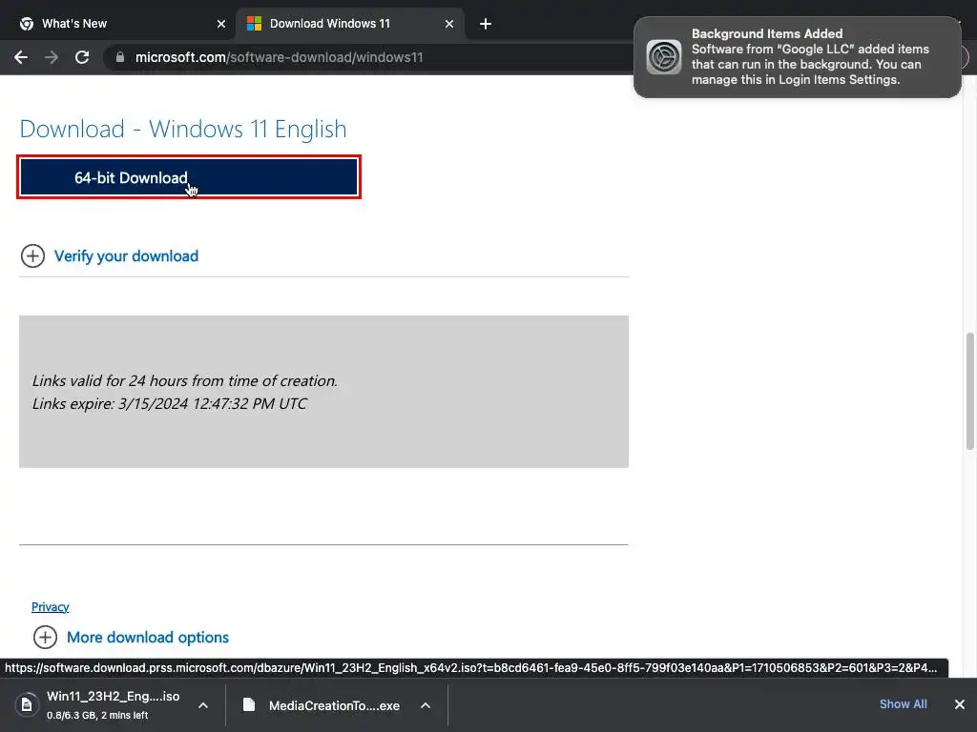
Task: Click the Download - Windows 11 English heading
Action: click(183, 129)
